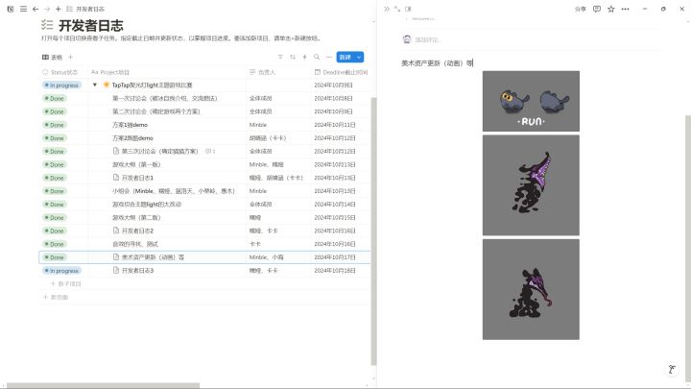
Task: Open comment bubble in 第三次讨论会 row
Action: pyautogui.click(x=210, y=151)
